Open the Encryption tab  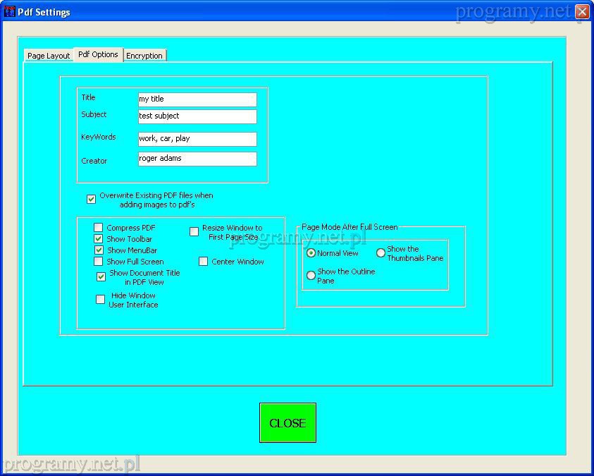point(144,56)
